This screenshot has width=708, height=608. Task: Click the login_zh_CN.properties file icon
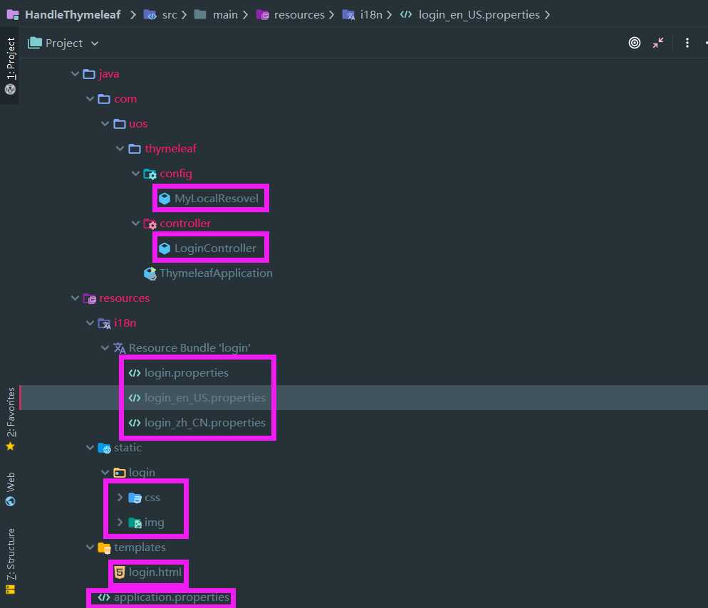coord(135,422)
